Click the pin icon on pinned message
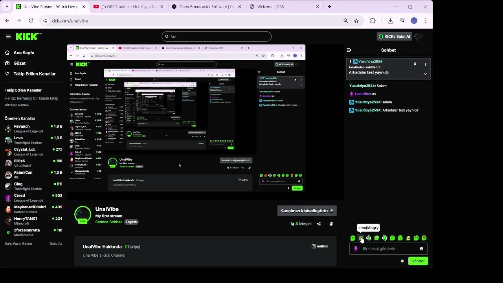503x283 pixels. click(415, 64)
